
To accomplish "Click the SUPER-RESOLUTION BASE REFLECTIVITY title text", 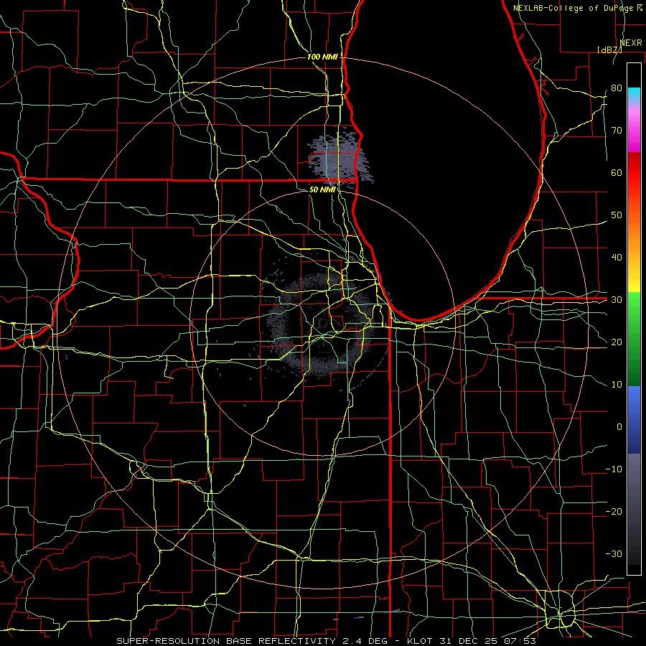I will (226, 641).
